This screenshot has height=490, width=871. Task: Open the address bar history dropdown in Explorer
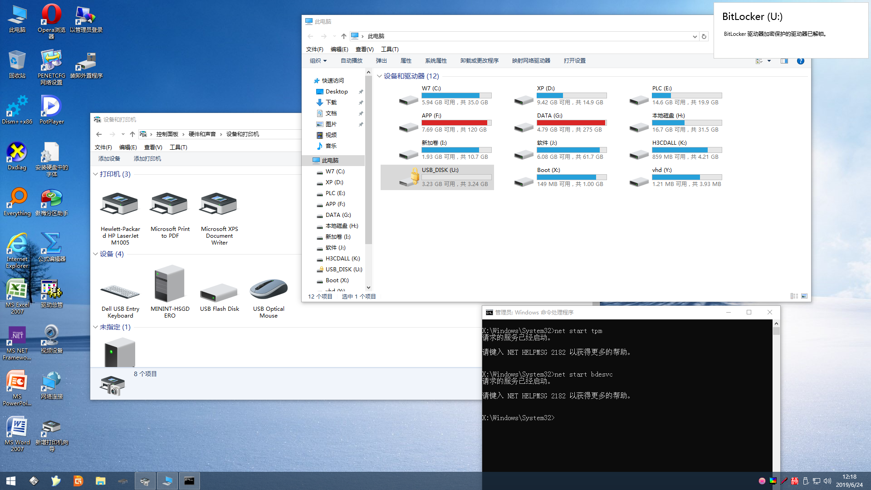tap(695, 36)
